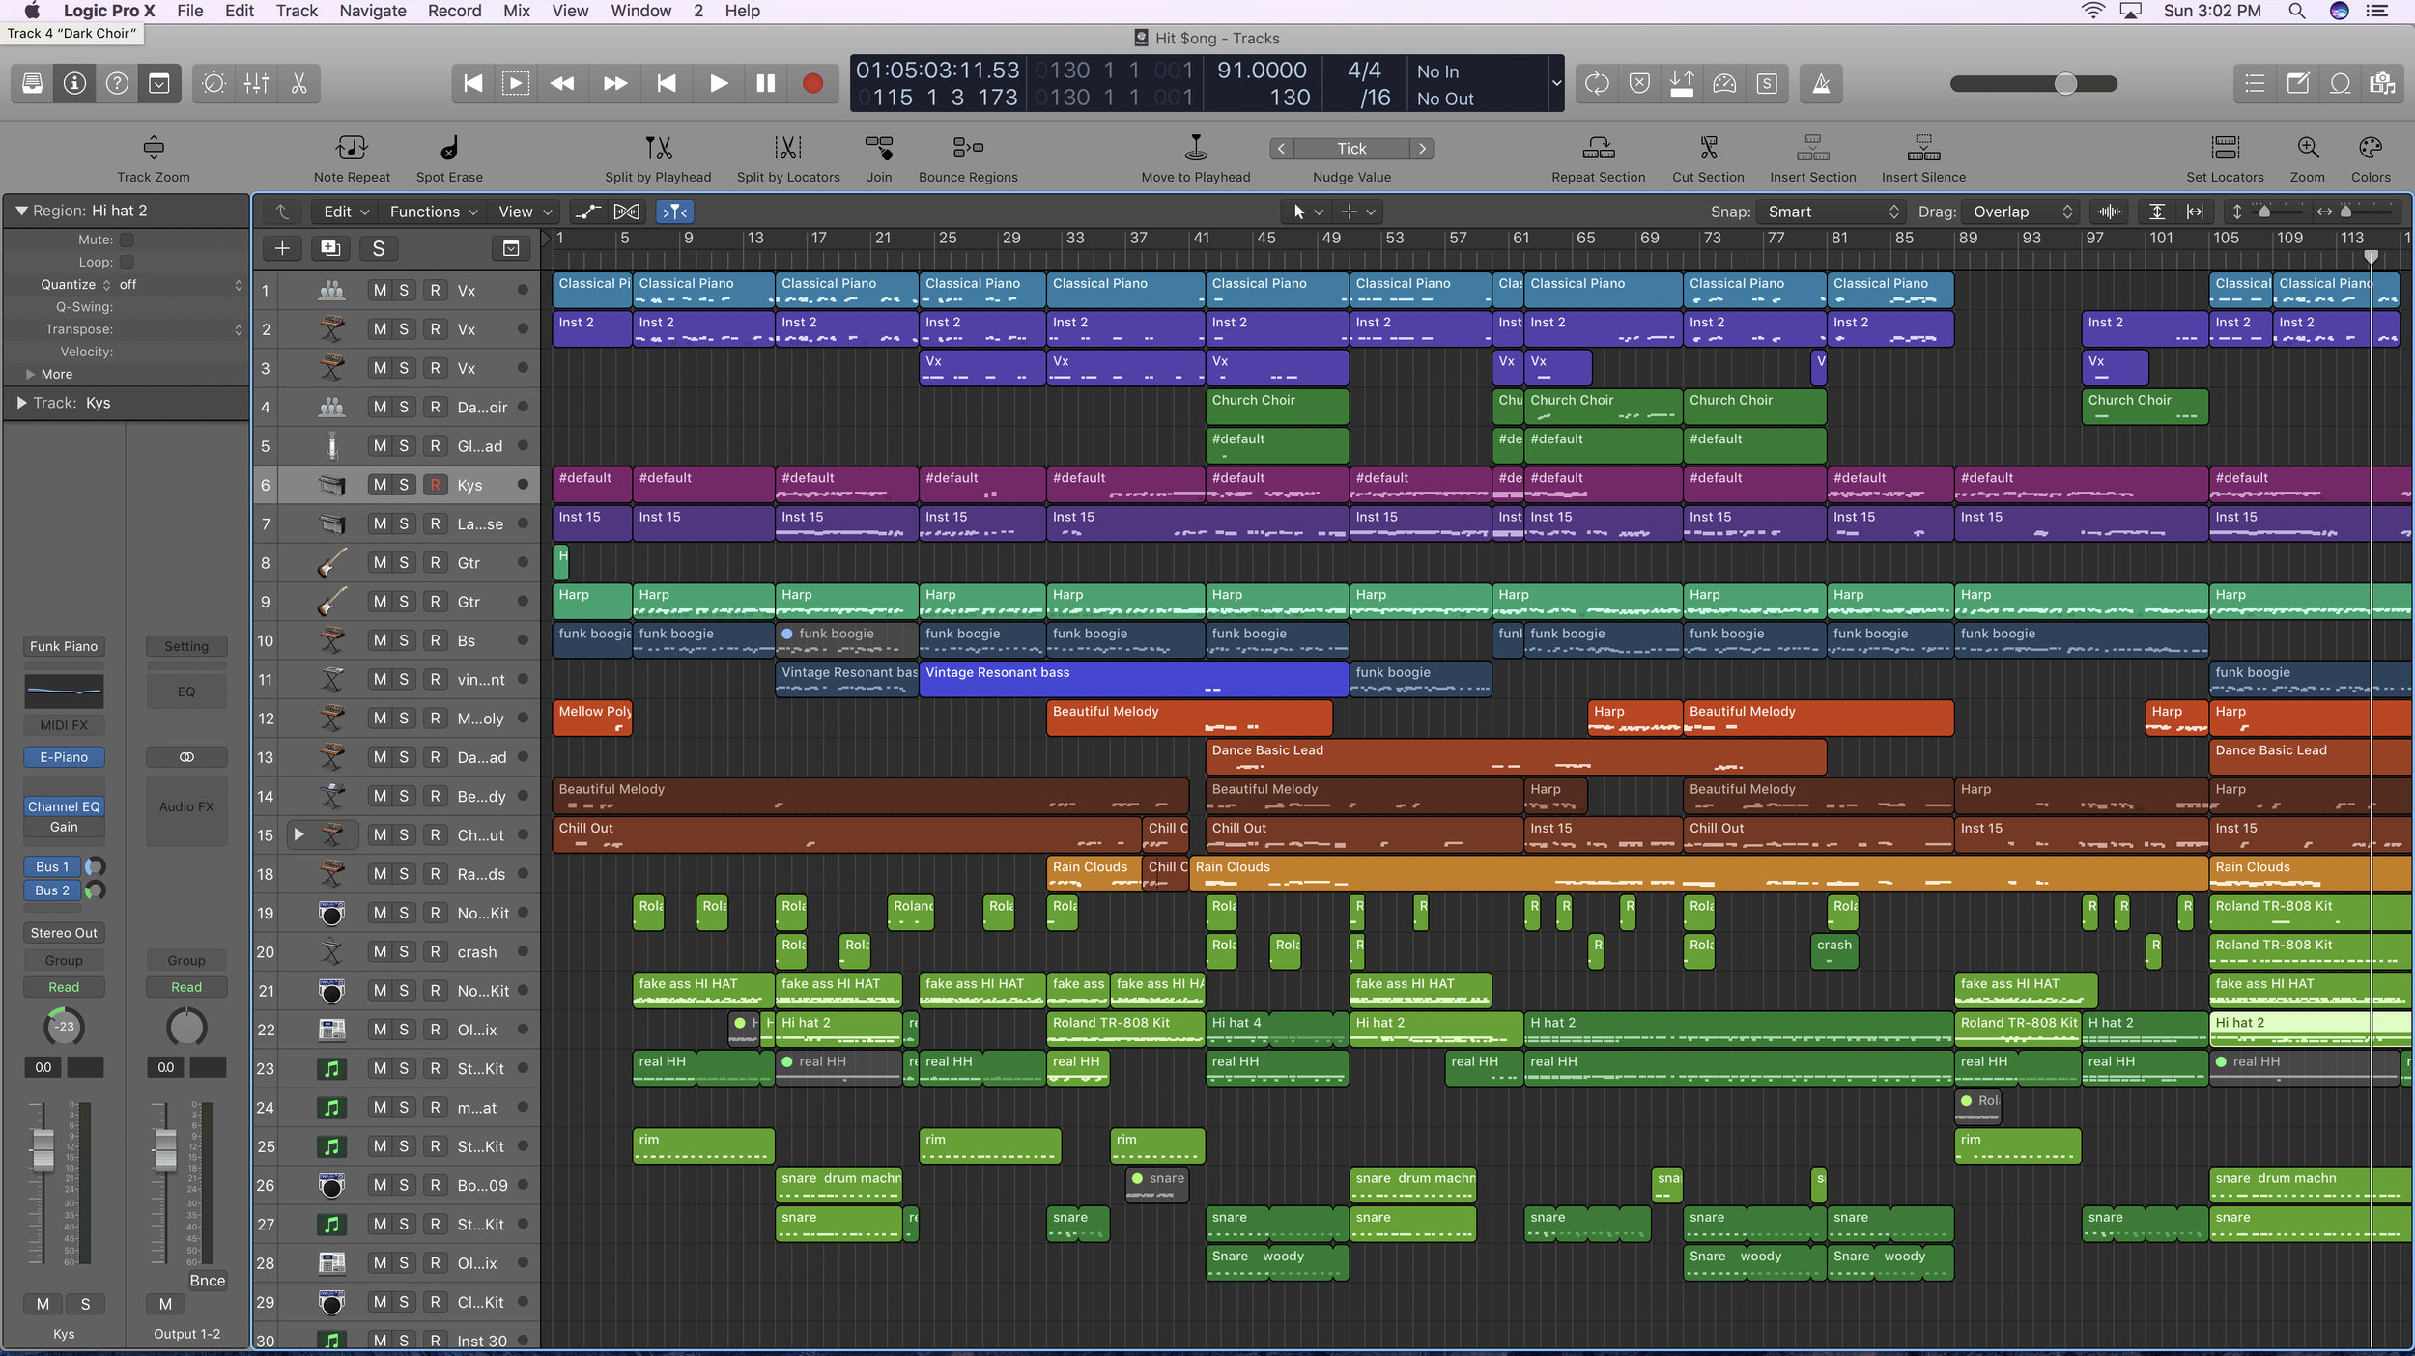Toggle the Cycle mode button

click(x=1597, y=84)
